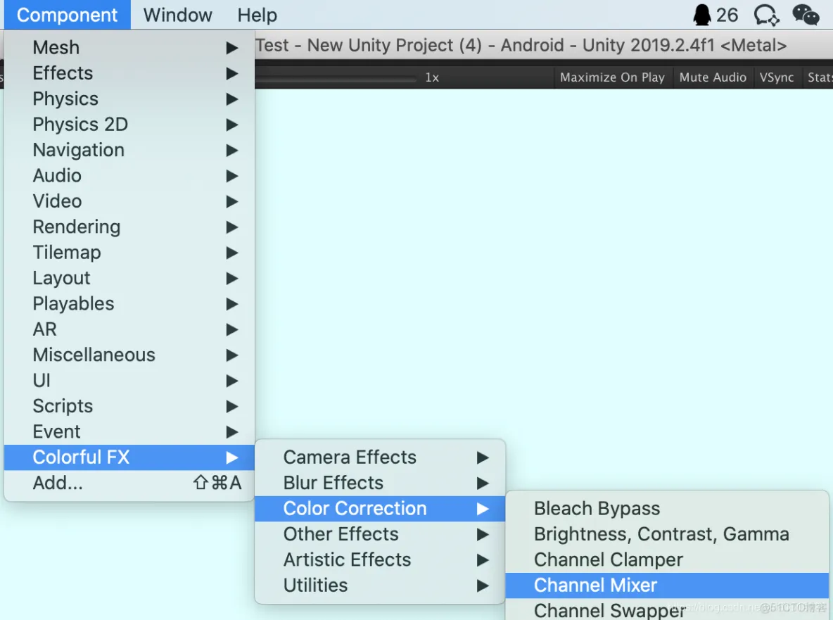The width and height of the screenshot is (833, 620).
Task: Toggle Maximize On Play
Action: 613,77
